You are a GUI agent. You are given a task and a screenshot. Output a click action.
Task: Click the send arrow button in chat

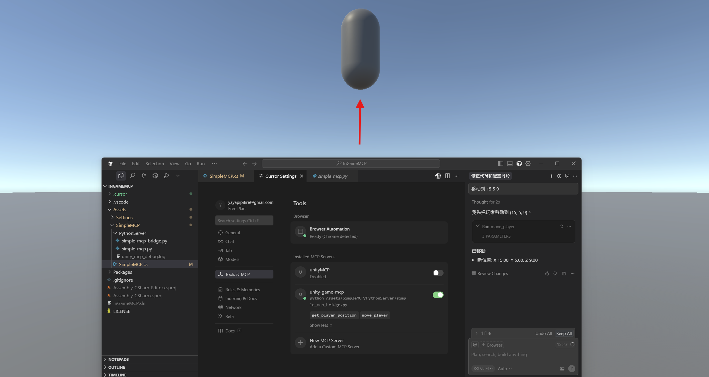coord(571,368)
